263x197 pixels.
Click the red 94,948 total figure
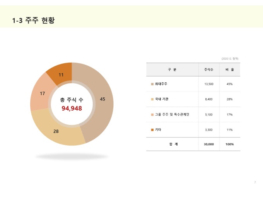(x=72, y=109)
